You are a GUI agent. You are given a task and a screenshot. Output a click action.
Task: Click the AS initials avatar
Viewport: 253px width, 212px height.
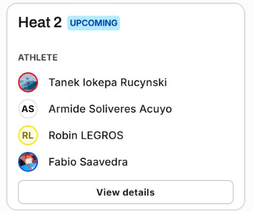pyautogui.click(x=28, y=109)
